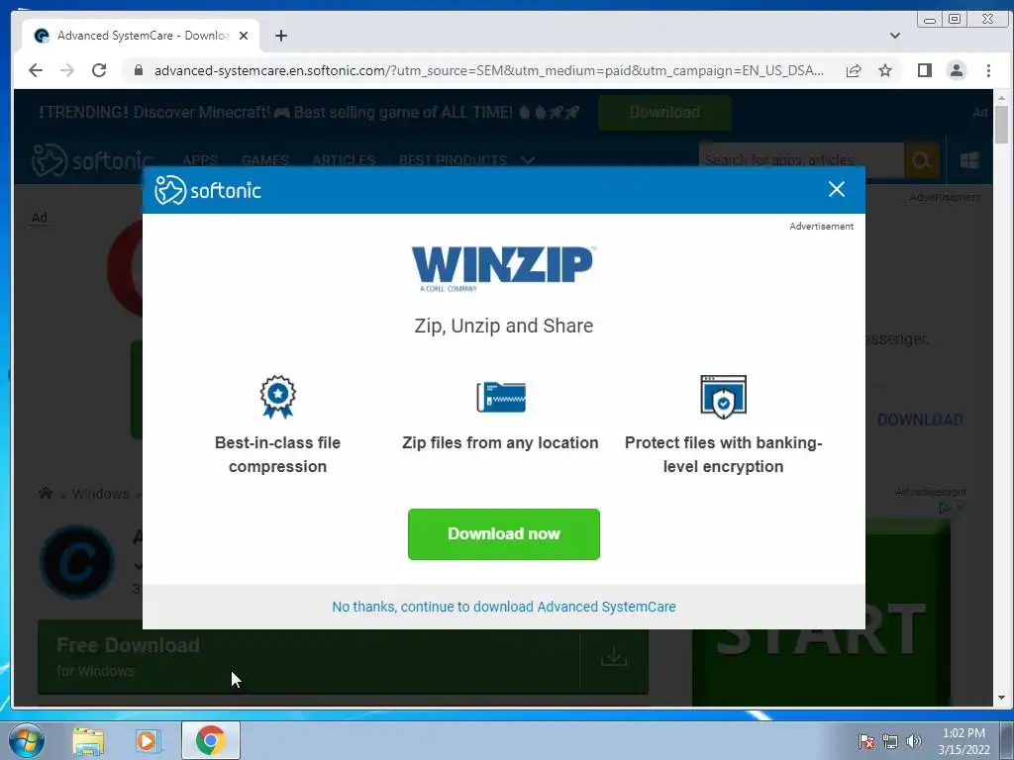
Task: Click the address bar URL
Action: tap(489, 70)
